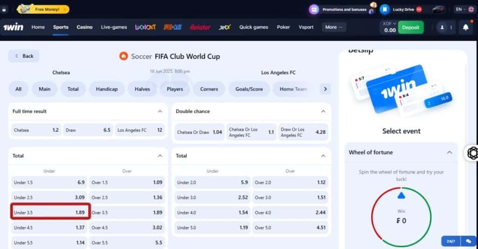Collapse the Double chance section
The image size is (478, 249).
pos(323,111)
